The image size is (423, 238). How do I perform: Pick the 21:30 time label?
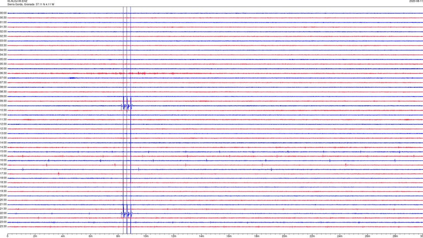3,209
